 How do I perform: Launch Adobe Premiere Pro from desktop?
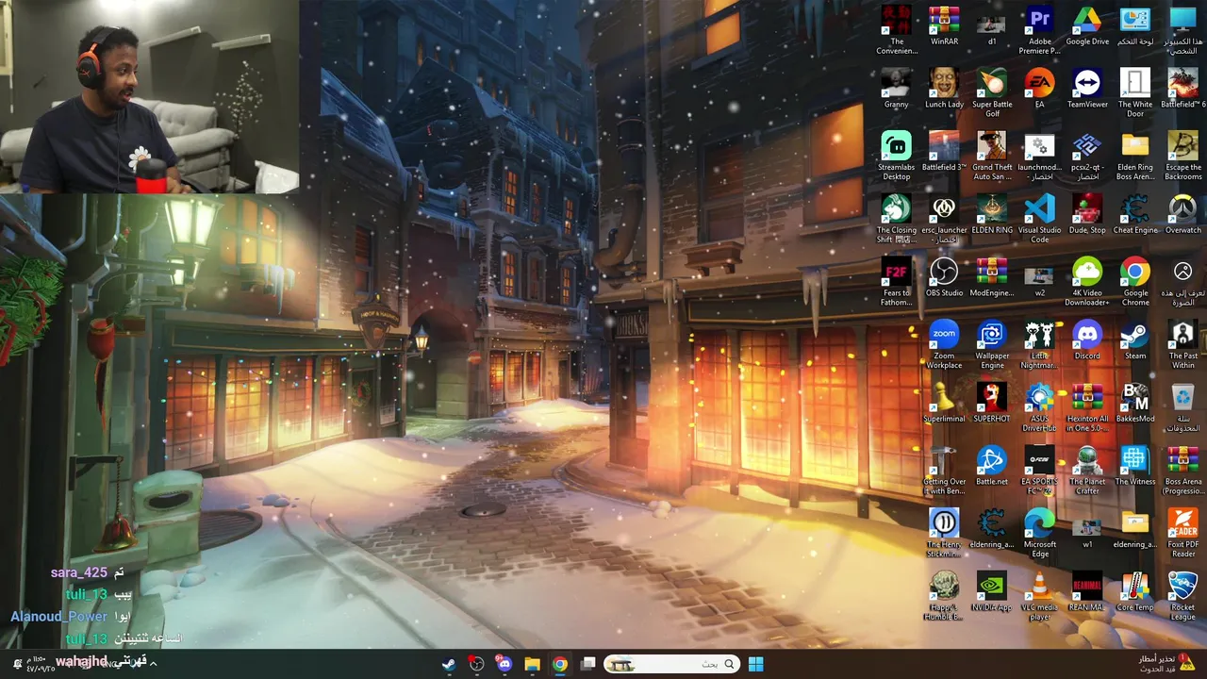1039,30
